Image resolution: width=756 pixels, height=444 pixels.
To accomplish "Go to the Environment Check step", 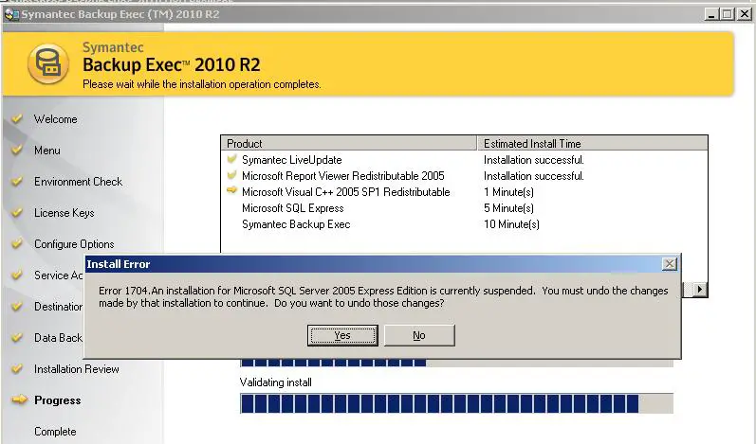I will pos(78,182).
